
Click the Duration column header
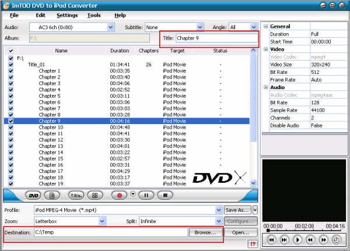coord(120,51)
